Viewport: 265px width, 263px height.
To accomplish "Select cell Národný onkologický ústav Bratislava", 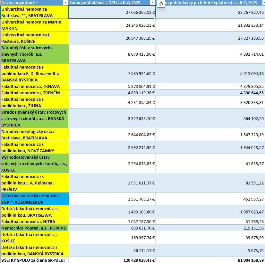I will pyautogui.click(x=34, y=135).
